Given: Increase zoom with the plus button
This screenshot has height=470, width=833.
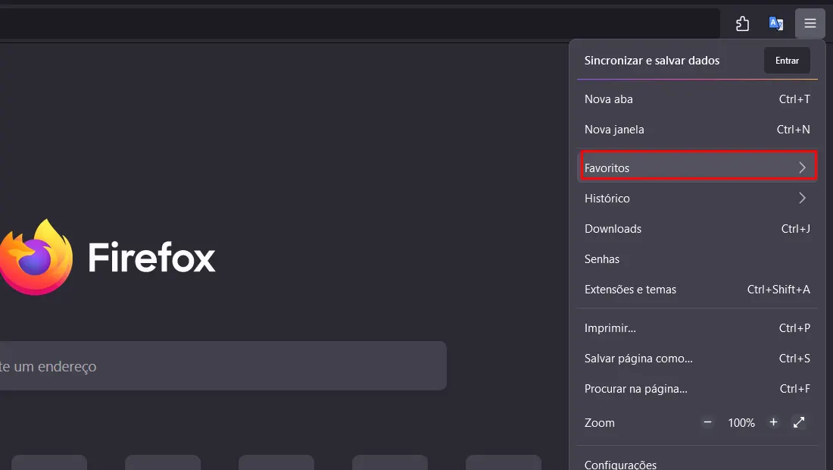Looking at the screenshot, I should pos(773,422).
